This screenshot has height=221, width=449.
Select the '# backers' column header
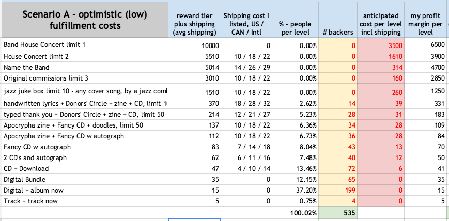coord(338,32)
